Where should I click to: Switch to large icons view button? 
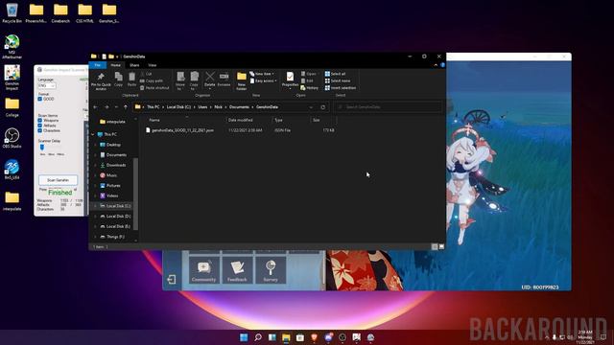441,247
